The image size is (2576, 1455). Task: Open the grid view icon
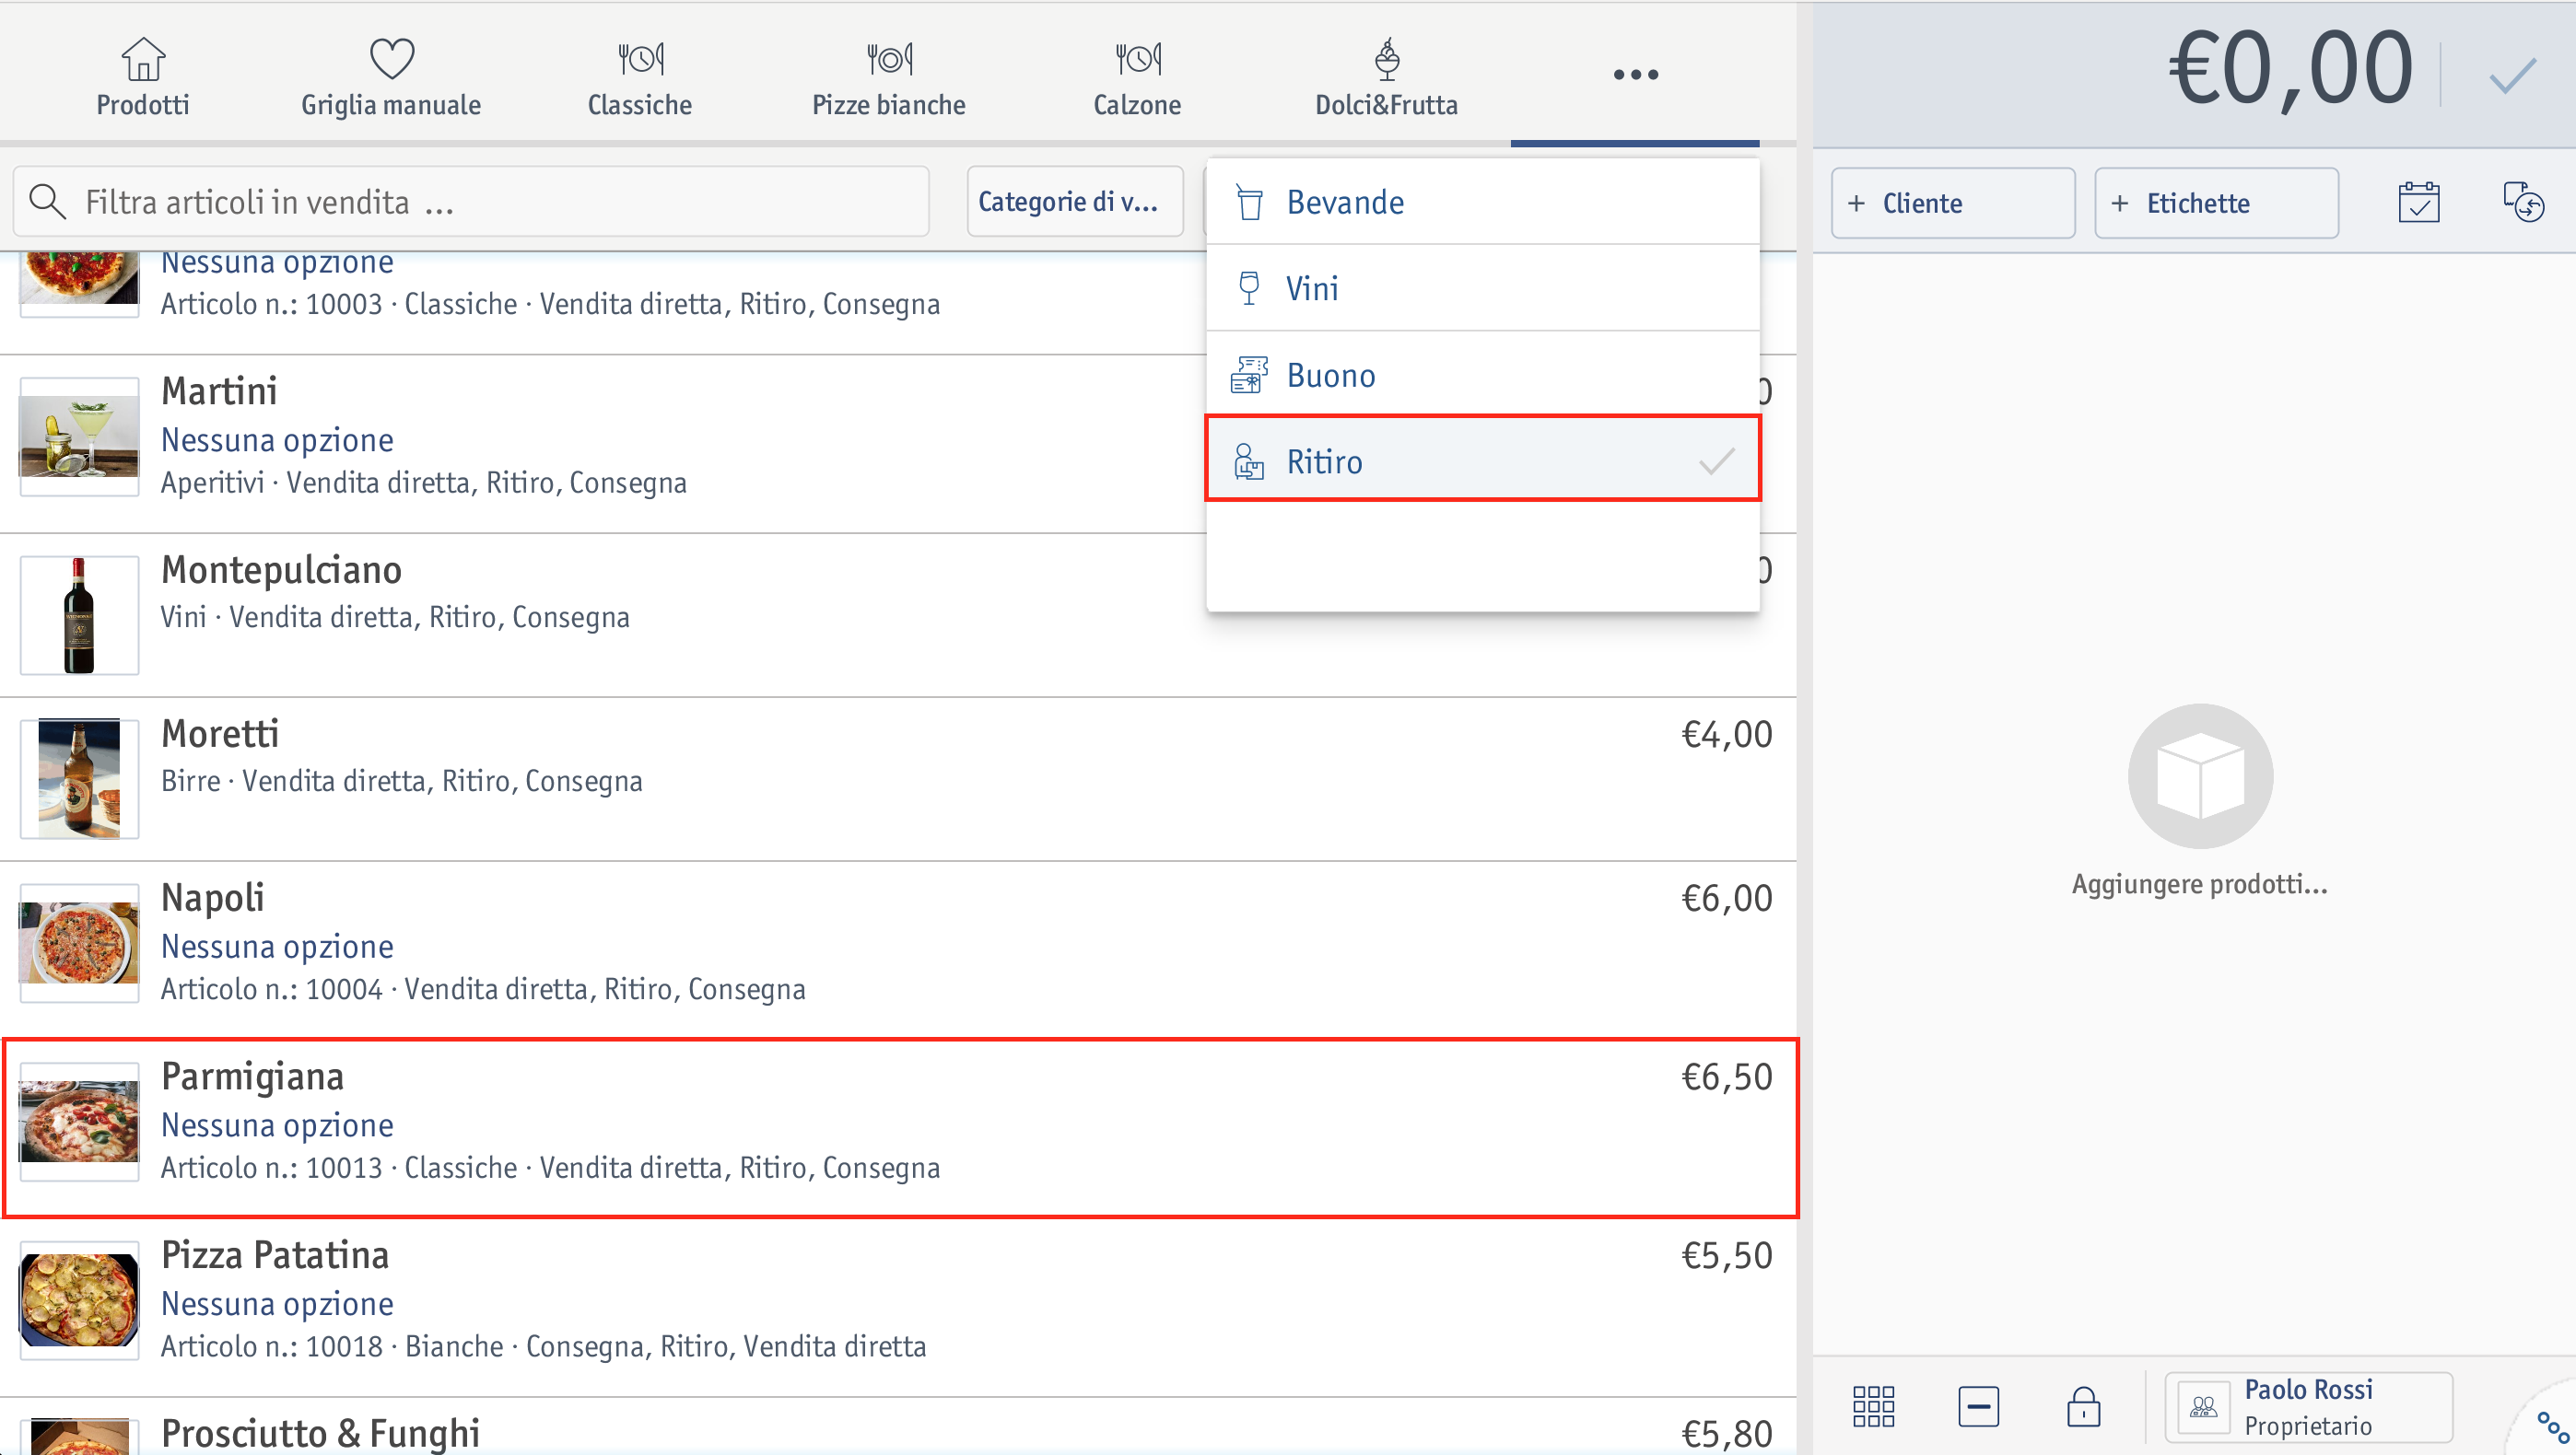[x=1873, y=1406]
